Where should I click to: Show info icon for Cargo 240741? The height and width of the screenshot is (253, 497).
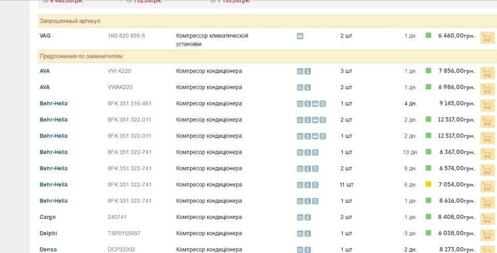click(308, 217)
